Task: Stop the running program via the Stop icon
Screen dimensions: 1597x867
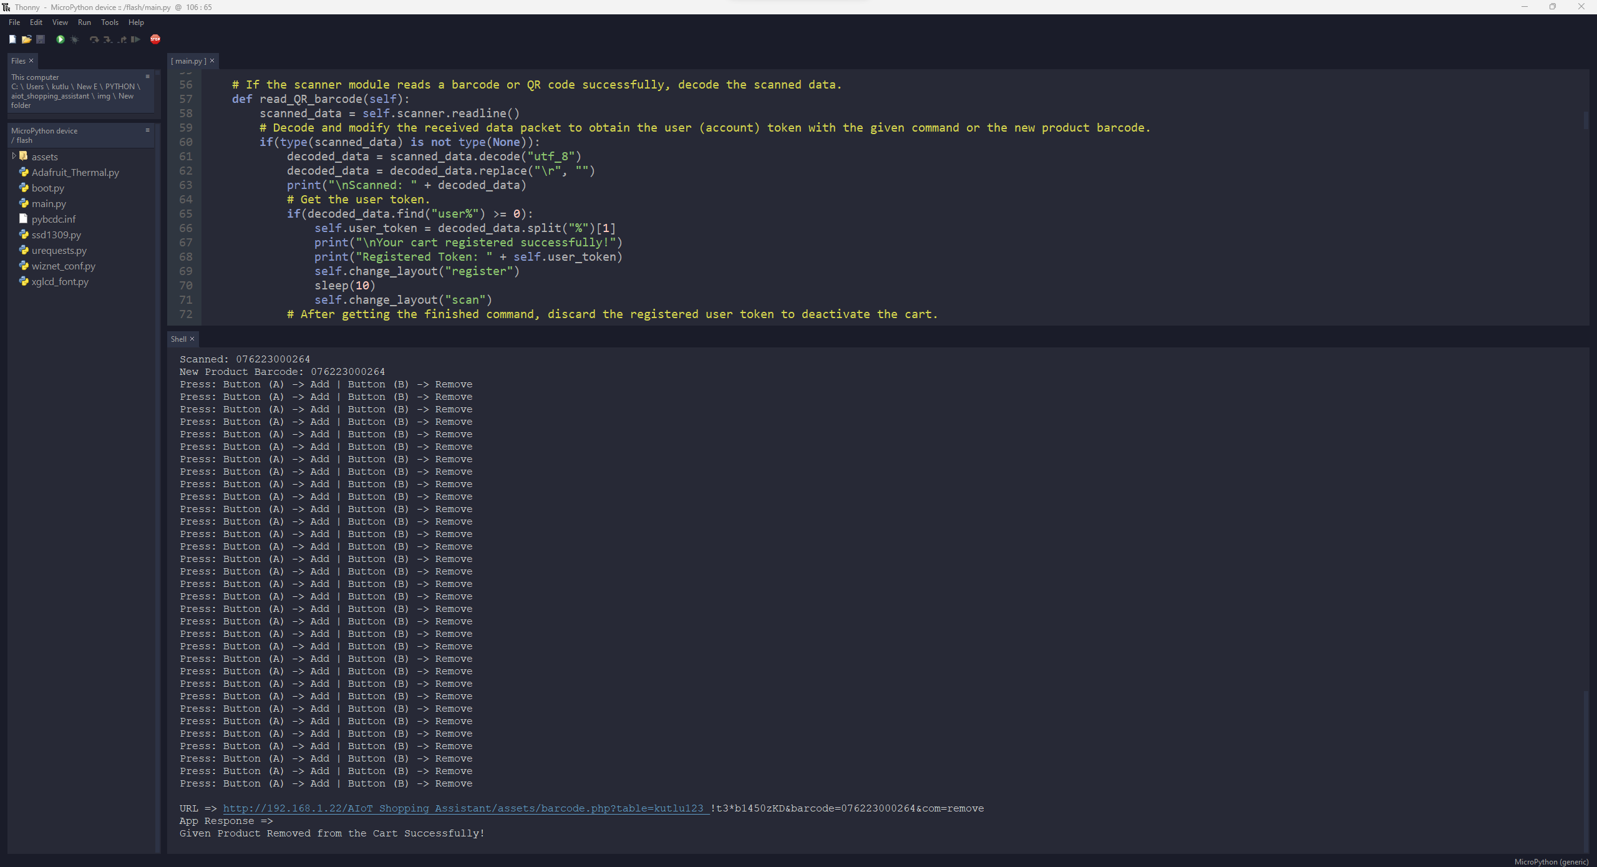Action: point(155,39)
